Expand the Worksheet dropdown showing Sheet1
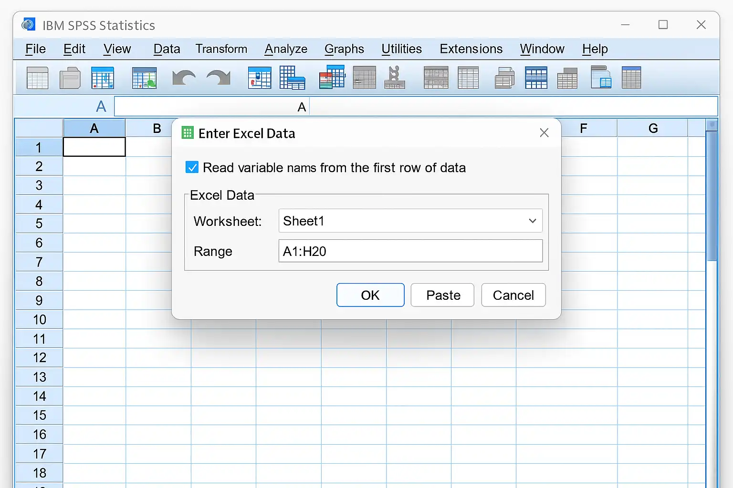Viewport: 733px width, 488px height. [x=532, y=221]
